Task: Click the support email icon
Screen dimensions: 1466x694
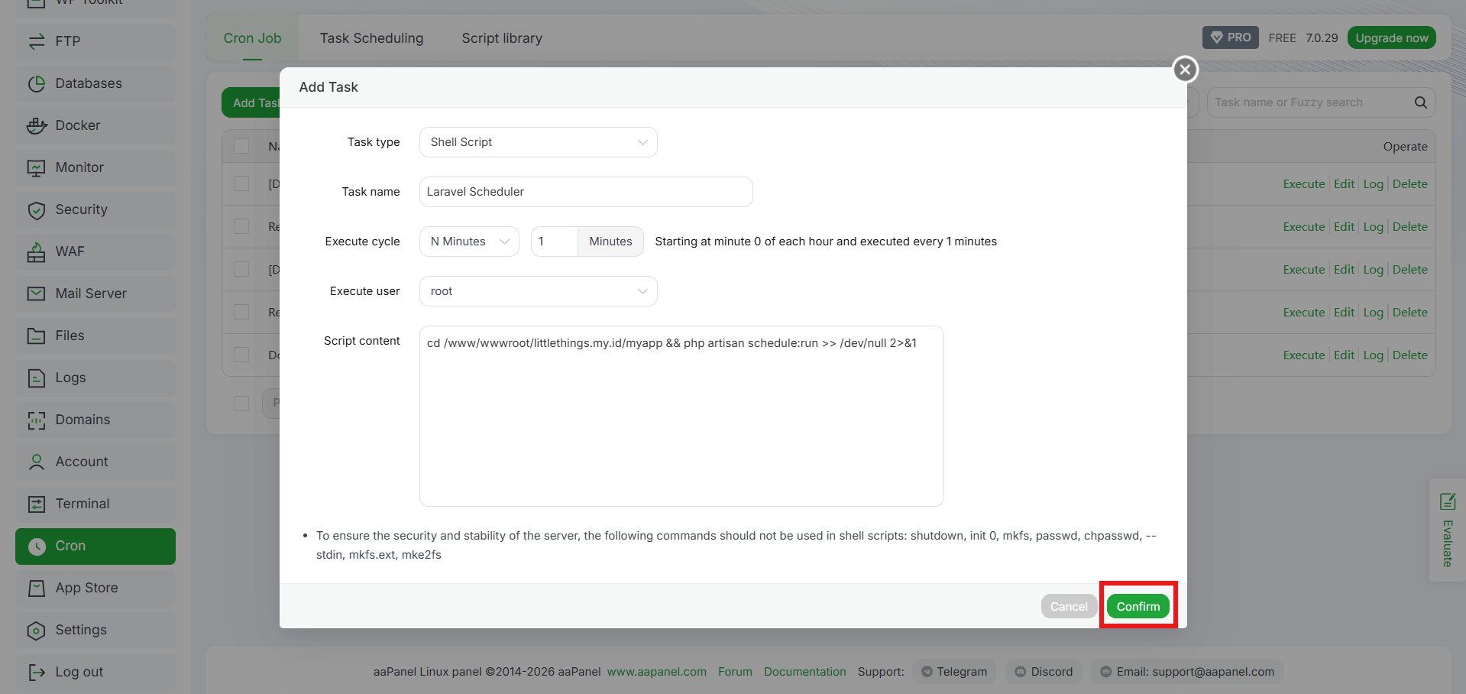Action: (1105, 672)
